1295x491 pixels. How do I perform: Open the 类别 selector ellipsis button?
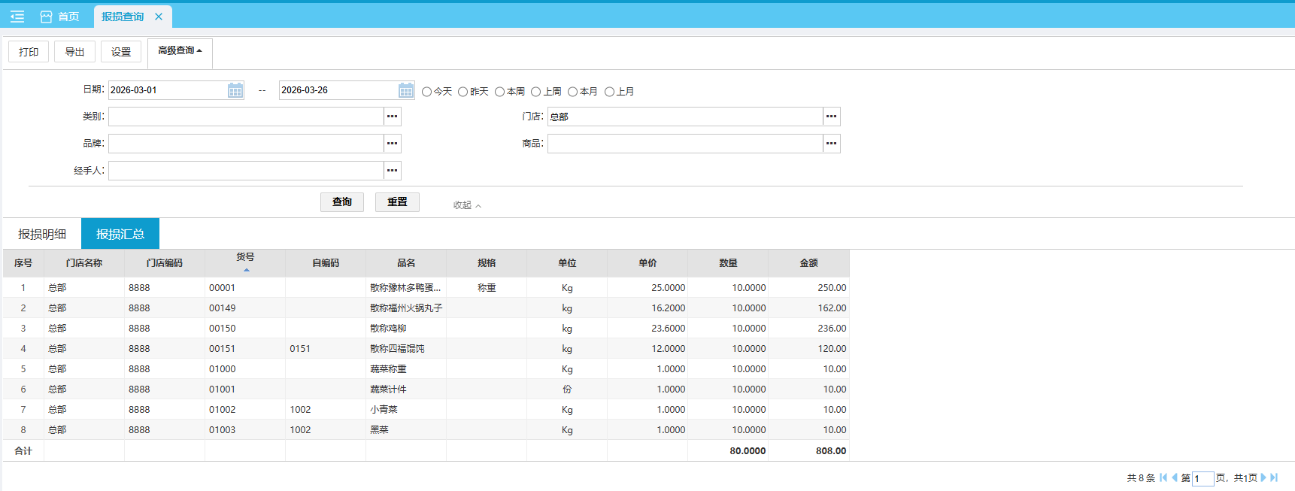point(392,117)
